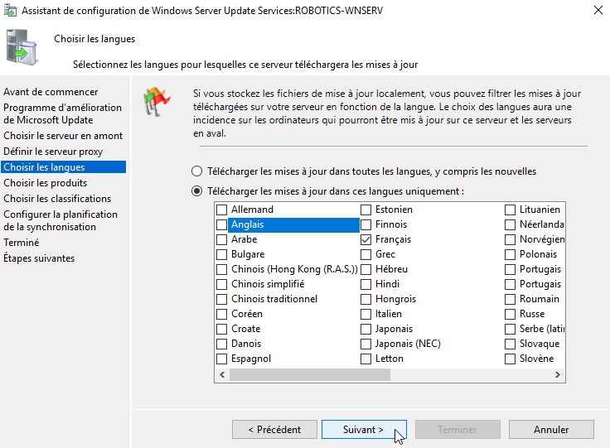Click the WSUS wizard title bar icon
Image resolution: width=610 pixels, height=448 pixels.
[10, 11]
